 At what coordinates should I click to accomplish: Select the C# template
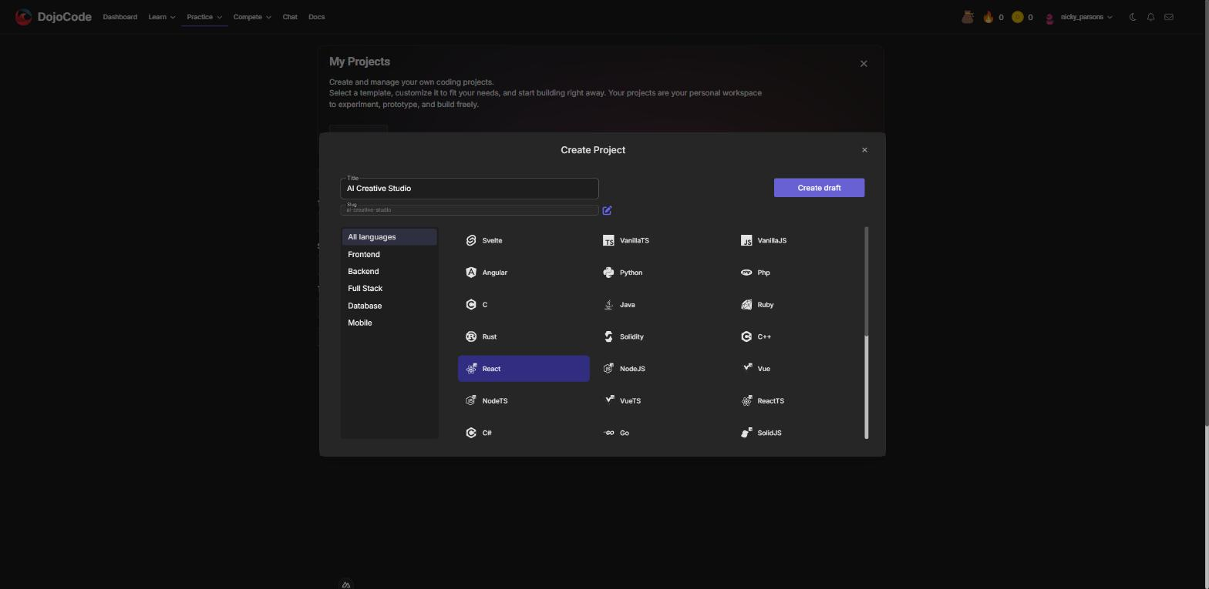(524, 433)
